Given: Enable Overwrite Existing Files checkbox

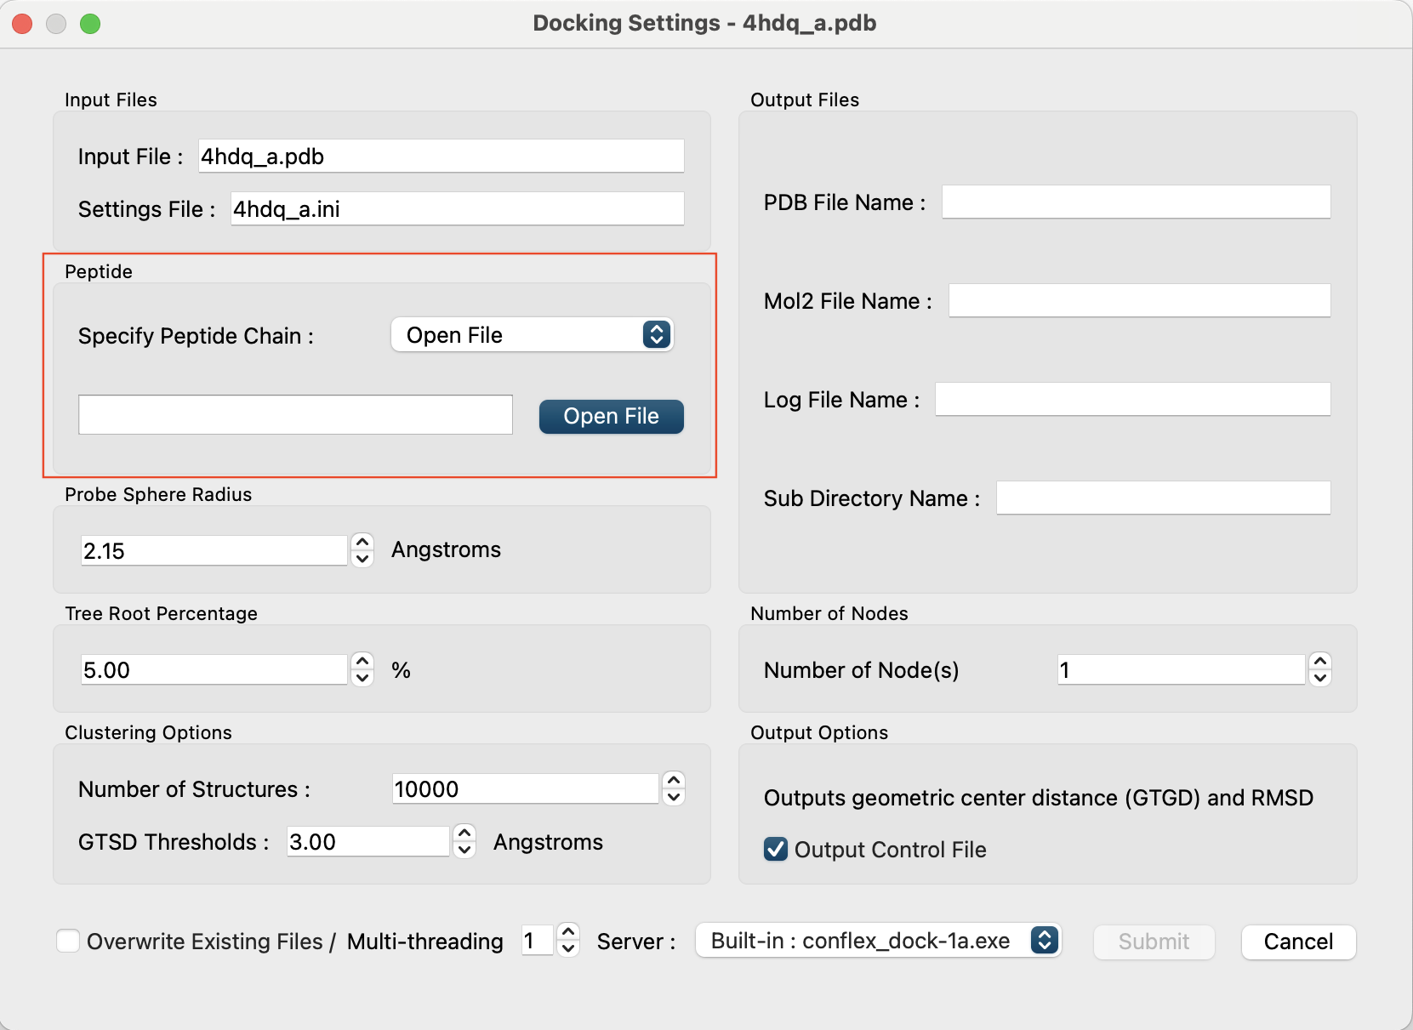Looking at the screenshot, I should click(x=68, y=941).
